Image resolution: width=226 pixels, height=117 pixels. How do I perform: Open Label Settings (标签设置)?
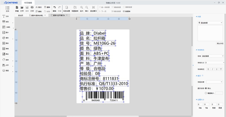coord(67,8)
